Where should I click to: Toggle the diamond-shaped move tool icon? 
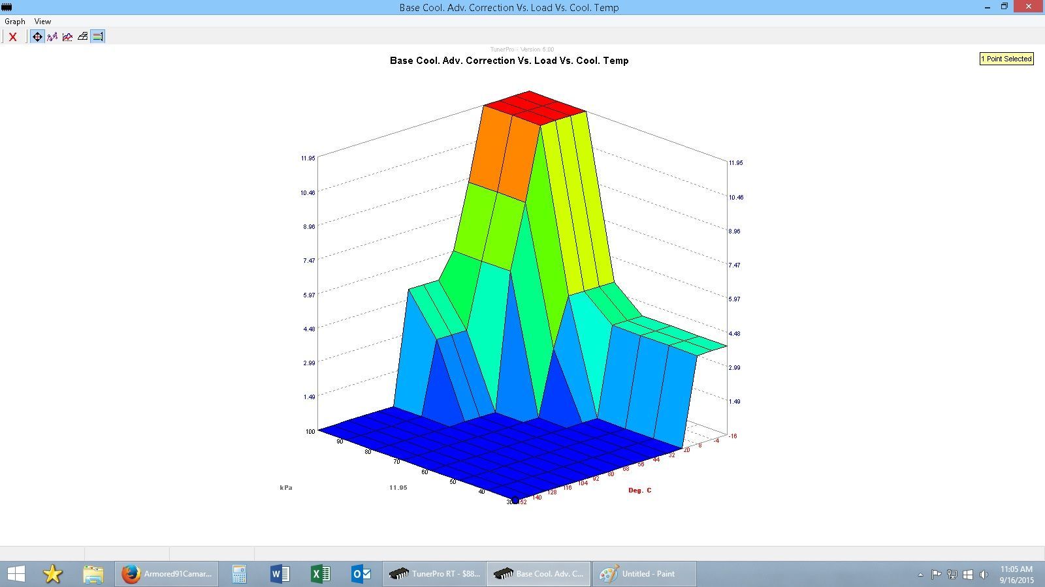[37, 37]
